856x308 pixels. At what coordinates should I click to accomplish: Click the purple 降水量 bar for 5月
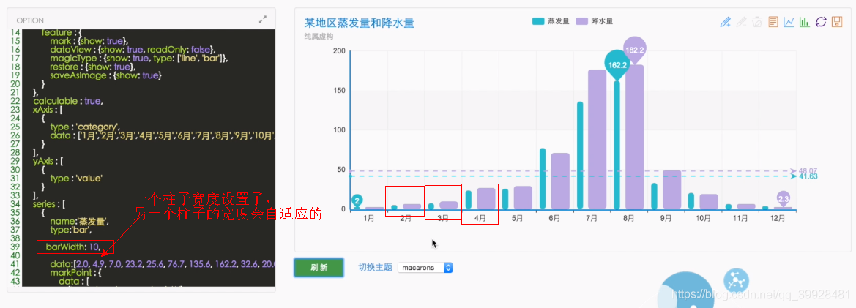point(523,198)
